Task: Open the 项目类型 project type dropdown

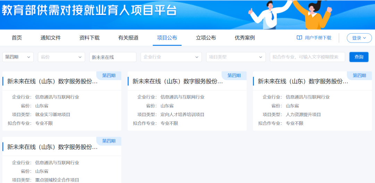Action: pos(236,57)
